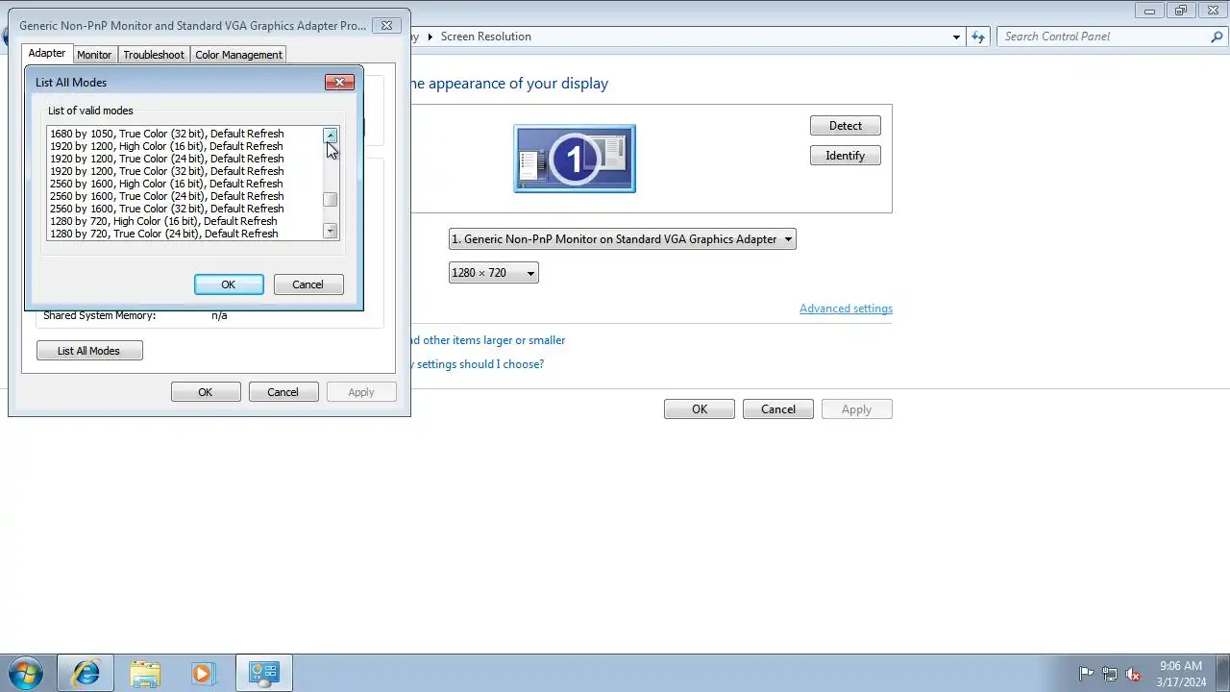Open the network tray icon

(1110, 674)
